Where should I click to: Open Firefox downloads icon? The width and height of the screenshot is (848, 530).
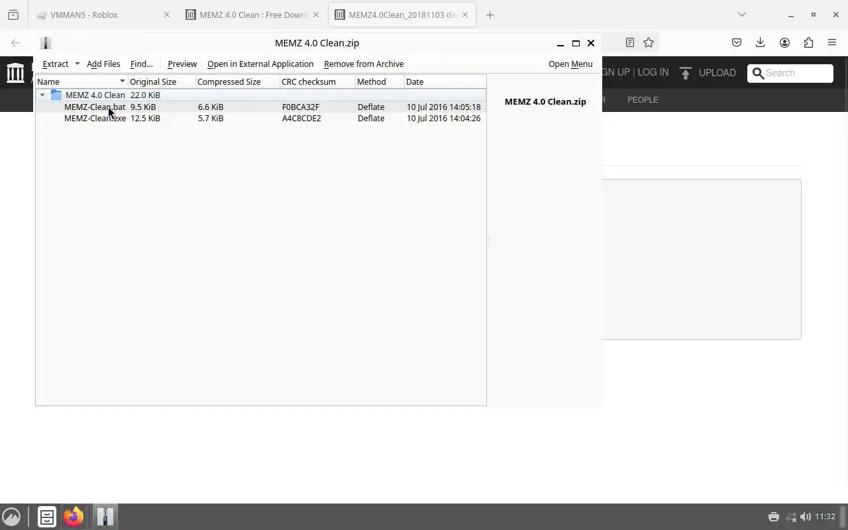click(761, 42)
